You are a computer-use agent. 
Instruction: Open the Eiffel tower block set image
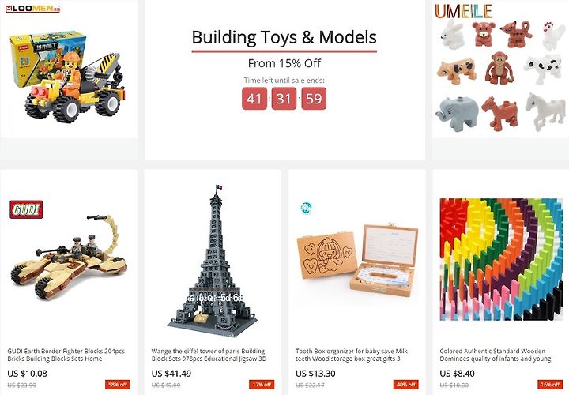click(213, 261)
